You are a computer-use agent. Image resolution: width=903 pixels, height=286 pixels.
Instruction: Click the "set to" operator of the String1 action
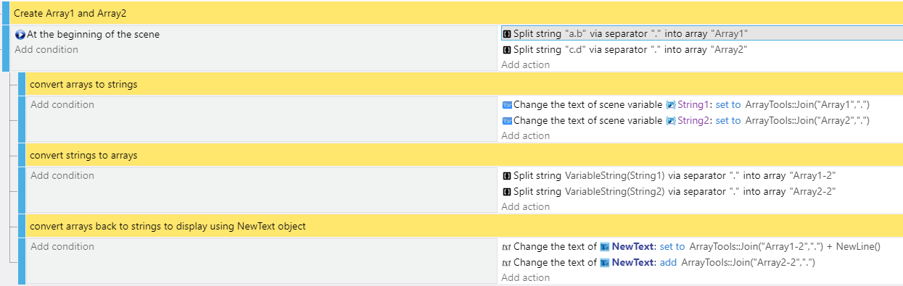728,105
